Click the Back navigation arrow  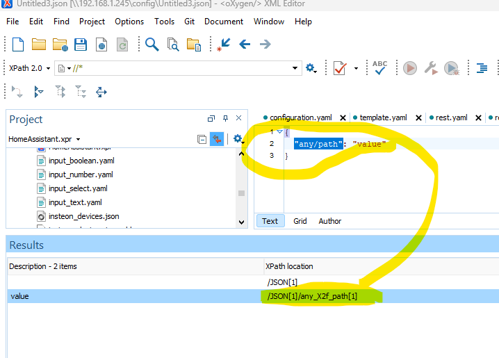coord(244,44)
